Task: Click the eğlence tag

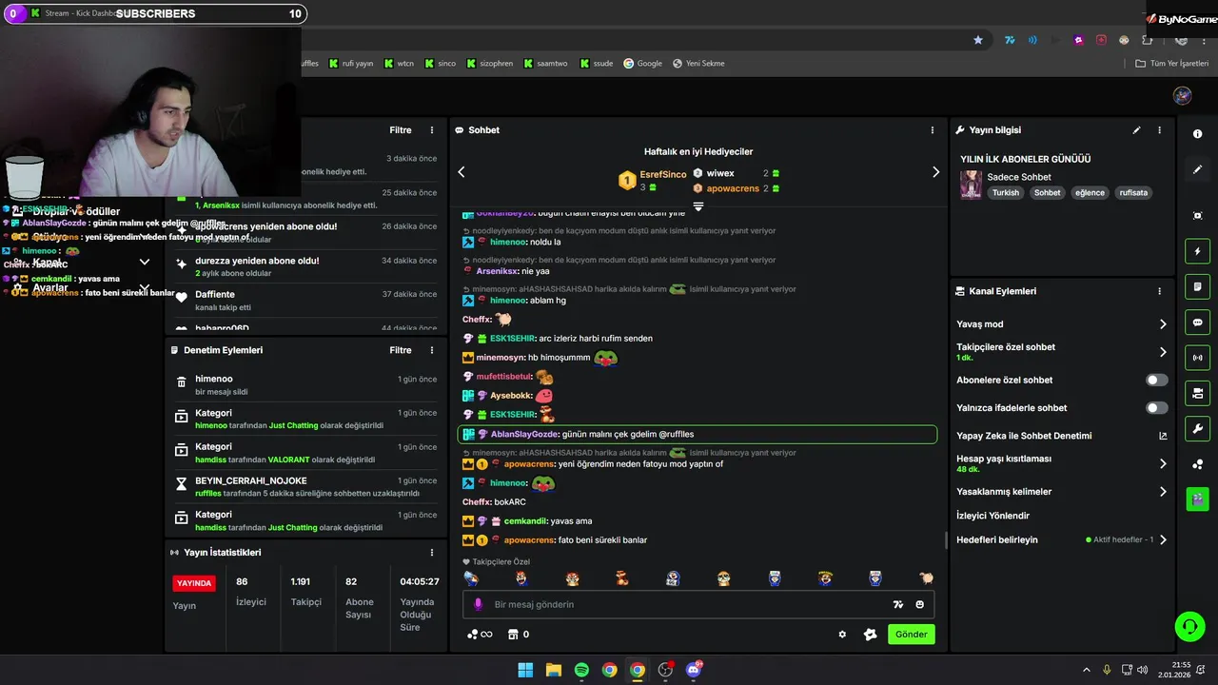Action: (x=1090, y=192)
